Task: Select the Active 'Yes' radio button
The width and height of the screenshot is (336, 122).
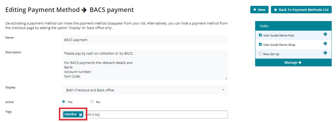Action: click(63, 101)
